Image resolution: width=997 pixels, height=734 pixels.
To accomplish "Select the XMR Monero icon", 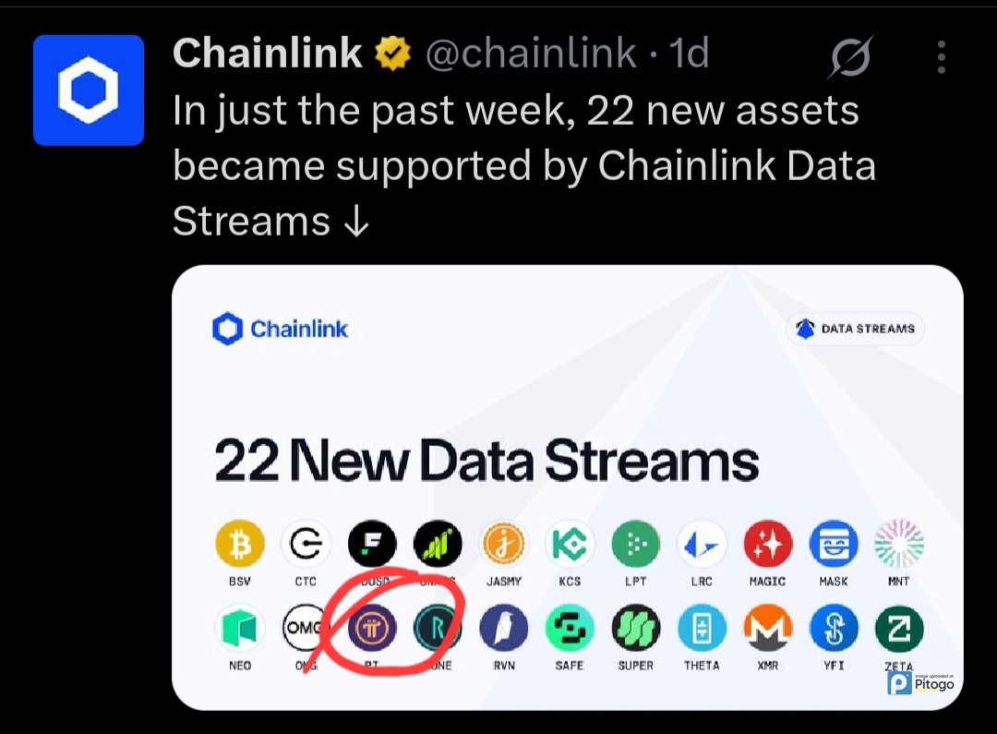I will (767, 629).
